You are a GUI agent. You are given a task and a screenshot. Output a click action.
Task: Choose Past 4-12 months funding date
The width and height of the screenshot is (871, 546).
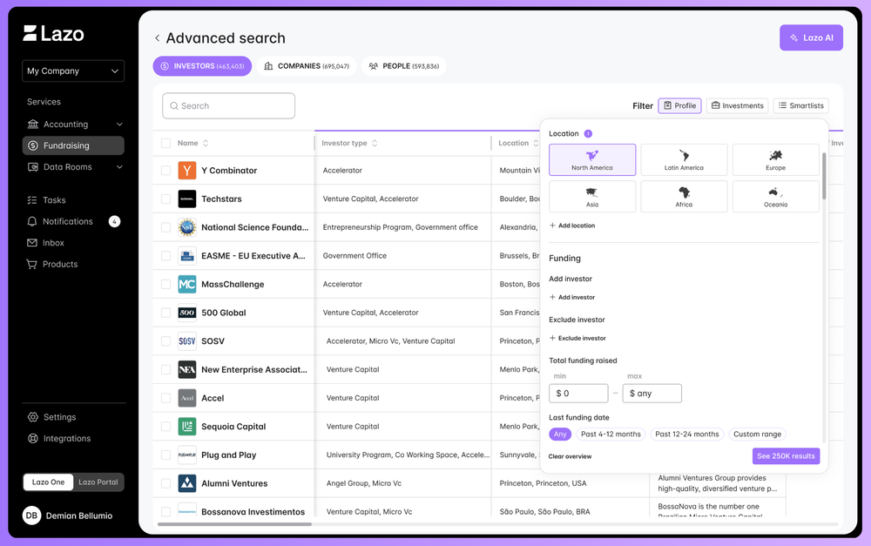[x=611, y=435]
